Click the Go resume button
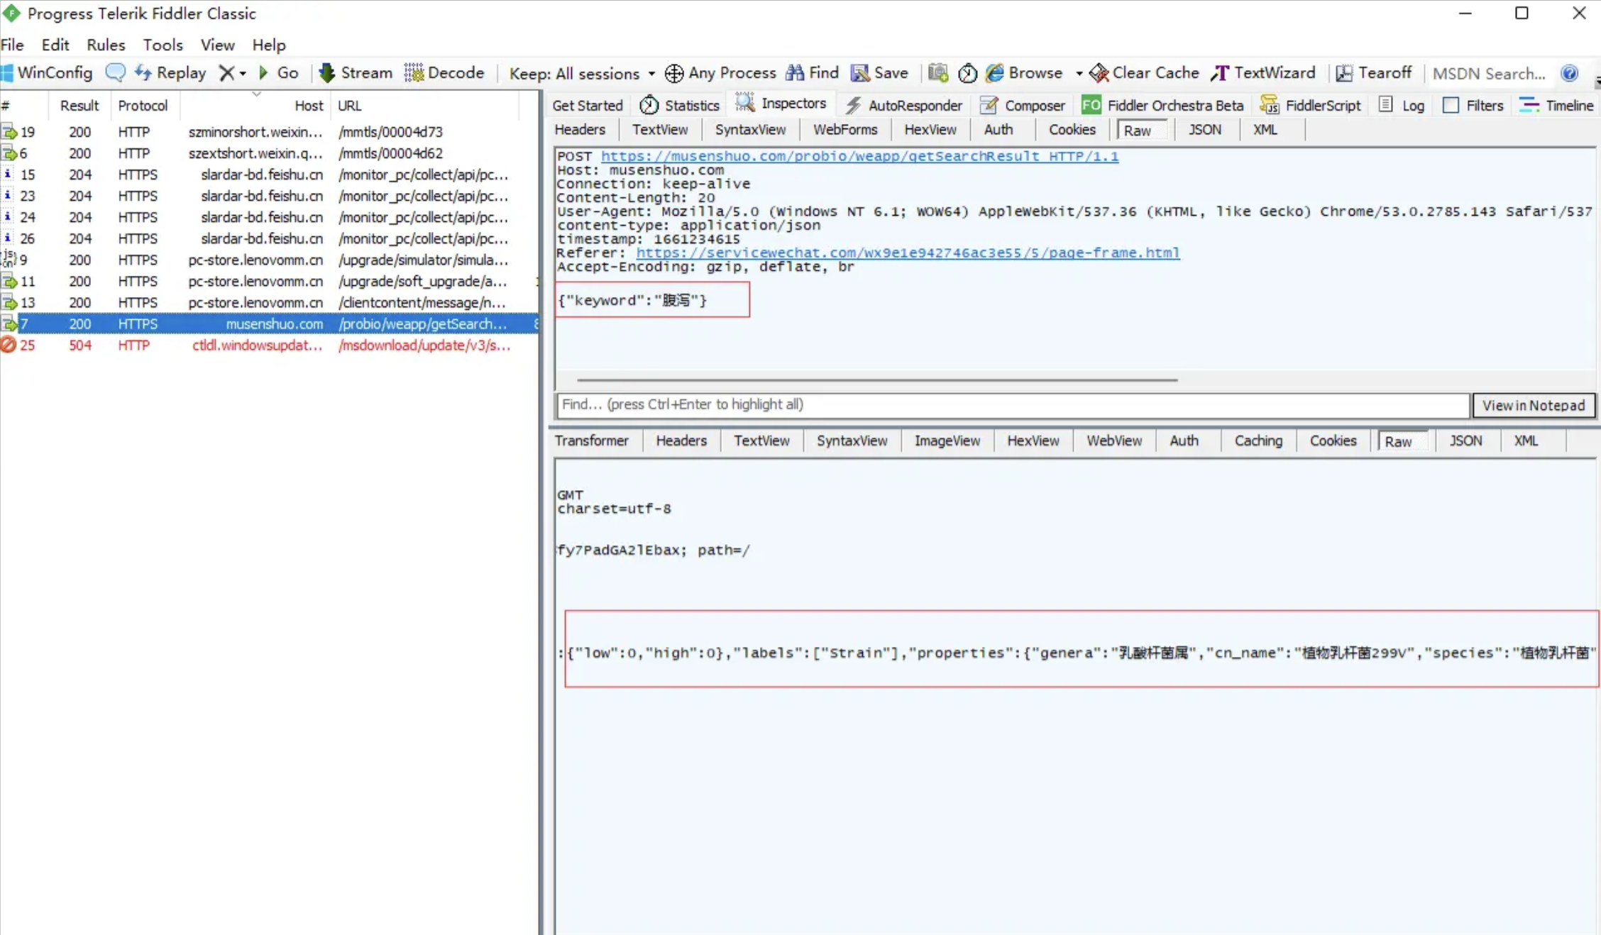 click(x=278, y=73)
